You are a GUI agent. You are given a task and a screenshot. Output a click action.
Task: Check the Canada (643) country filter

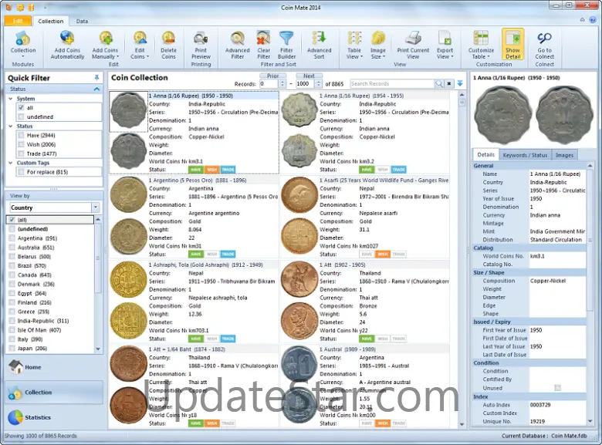12,275
